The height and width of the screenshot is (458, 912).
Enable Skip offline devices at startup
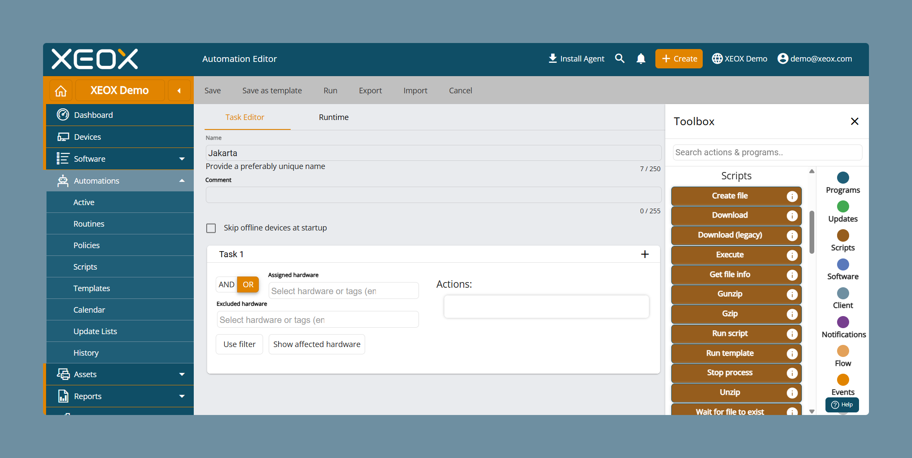click(211, 228)
